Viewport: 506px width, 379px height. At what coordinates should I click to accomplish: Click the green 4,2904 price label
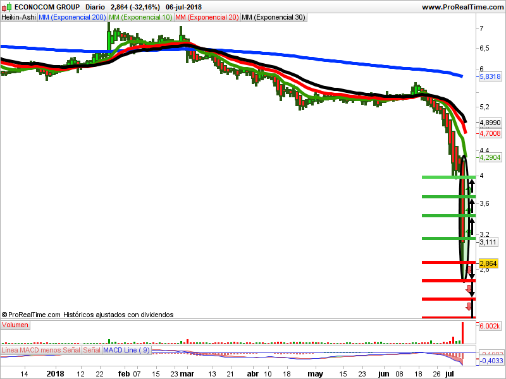[x=490, y=157]
